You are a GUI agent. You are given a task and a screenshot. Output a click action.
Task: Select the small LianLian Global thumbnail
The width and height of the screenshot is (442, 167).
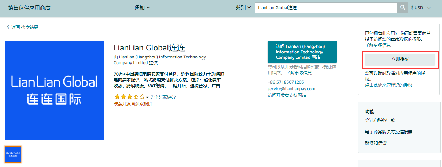(x=13, y=154)
